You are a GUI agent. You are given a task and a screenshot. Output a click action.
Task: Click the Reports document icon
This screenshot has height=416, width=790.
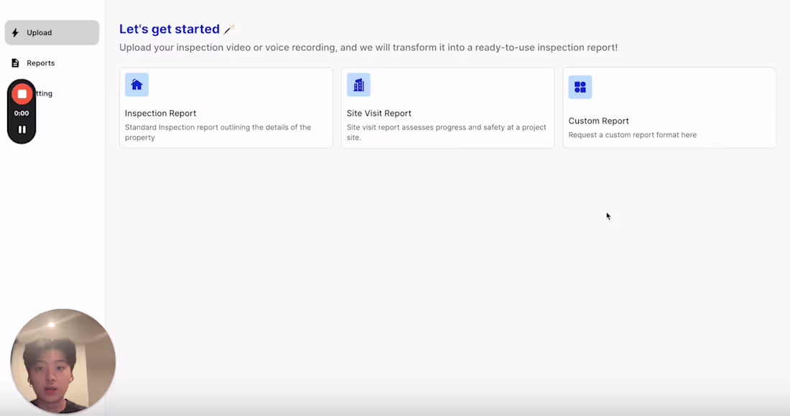(15, 62)
